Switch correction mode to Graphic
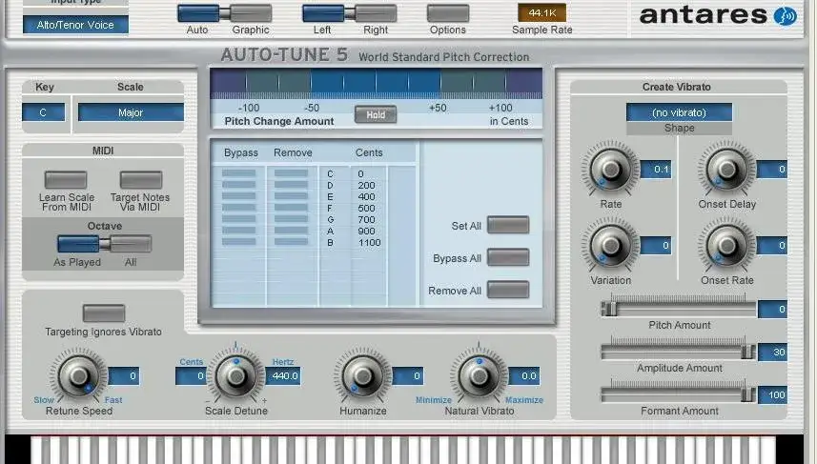817x464 pixels. click(x=251, y=13)
